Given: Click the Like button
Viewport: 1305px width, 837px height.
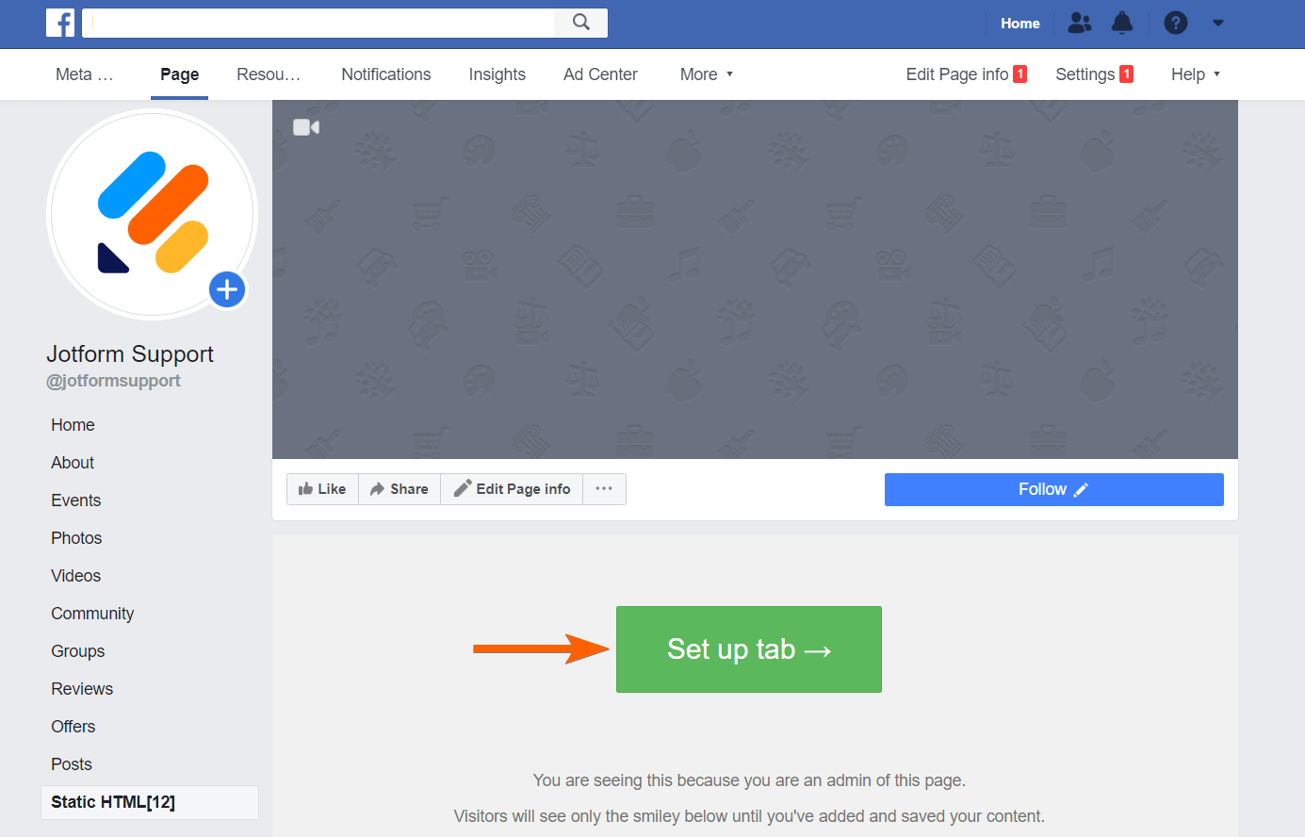Looking at the screenshot, I should 322,489.
